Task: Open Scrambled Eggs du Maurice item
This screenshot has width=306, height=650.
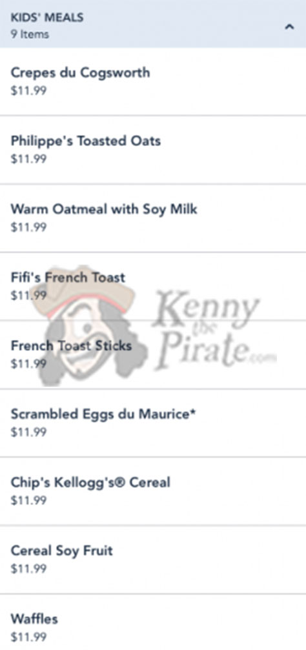Action: tap(153, 423)
